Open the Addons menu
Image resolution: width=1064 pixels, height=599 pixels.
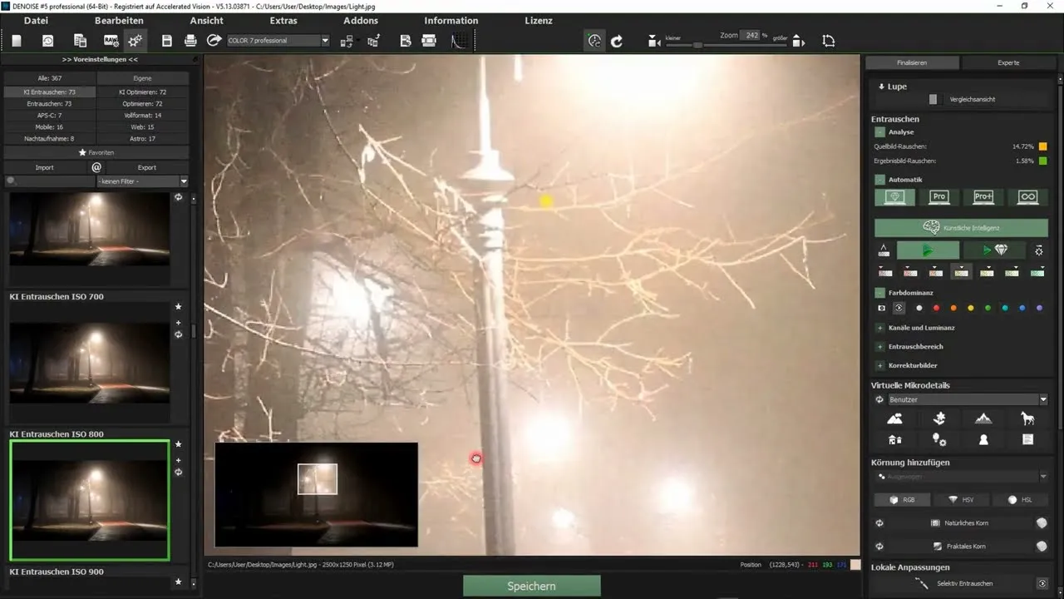pyautogui.click(x=361, y=20)
